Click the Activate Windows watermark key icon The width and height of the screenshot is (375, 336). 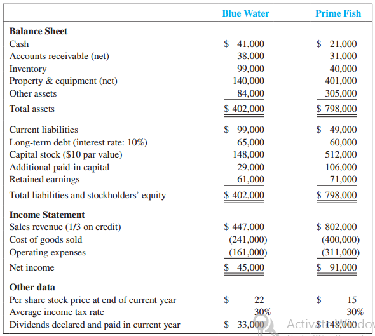point(266,325)
